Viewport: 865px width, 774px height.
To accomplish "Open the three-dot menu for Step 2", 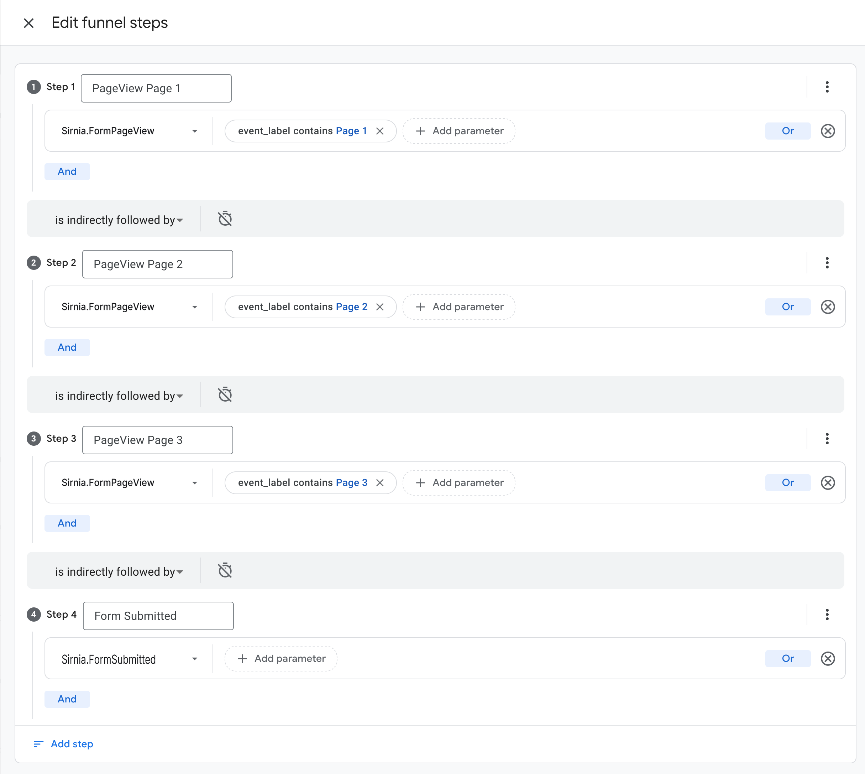I will 827,263.
